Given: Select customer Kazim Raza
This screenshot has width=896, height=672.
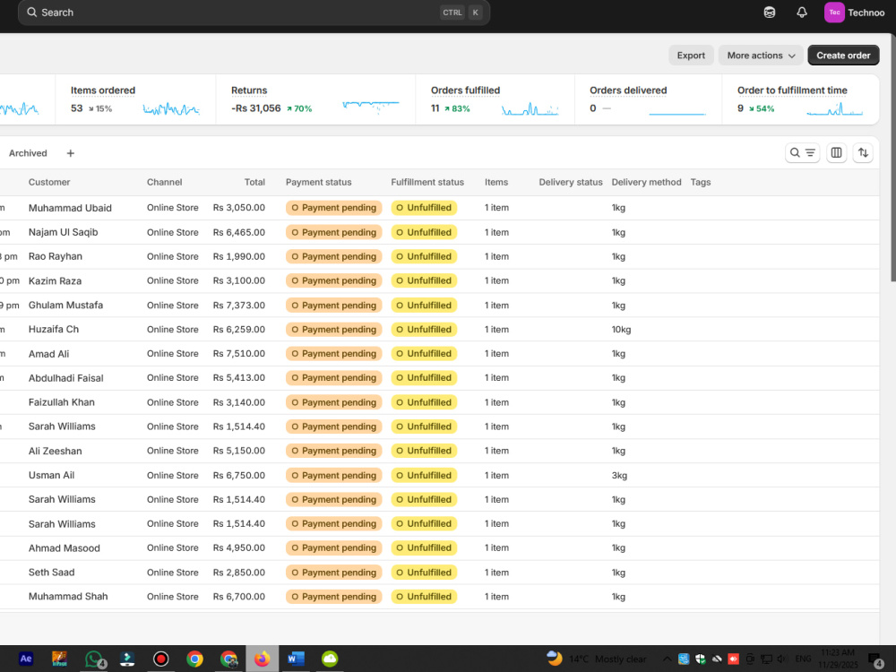Looking at the screenshot, I should tap(55, 280).
